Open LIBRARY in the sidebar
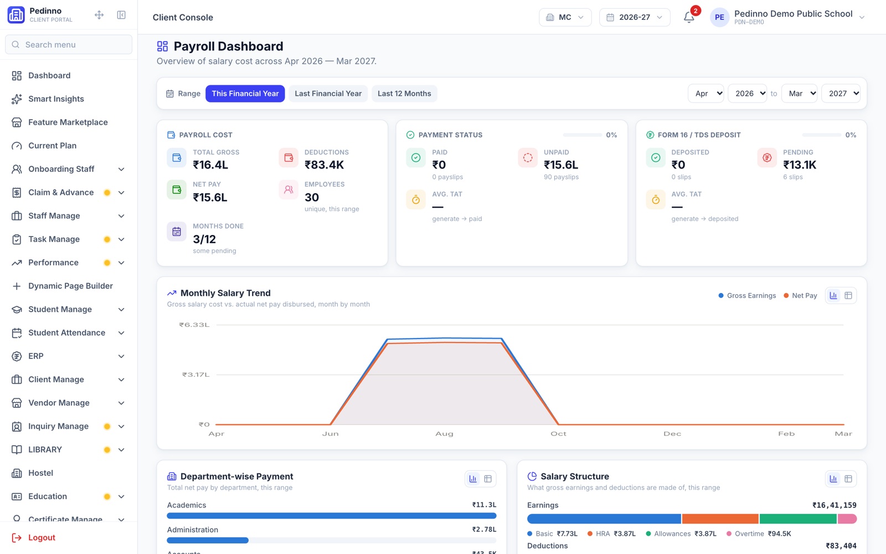This screenshot has height=554, width=886. point(69,450)
